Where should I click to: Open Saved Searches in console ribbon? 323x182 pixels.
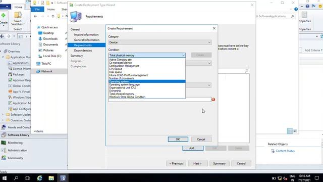click(18, 19)
